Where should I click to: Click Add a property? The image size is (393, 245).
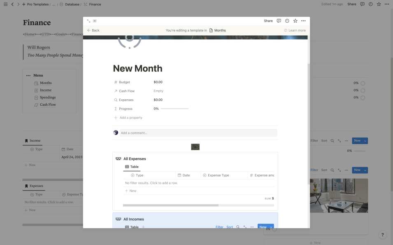coord(128,117)
